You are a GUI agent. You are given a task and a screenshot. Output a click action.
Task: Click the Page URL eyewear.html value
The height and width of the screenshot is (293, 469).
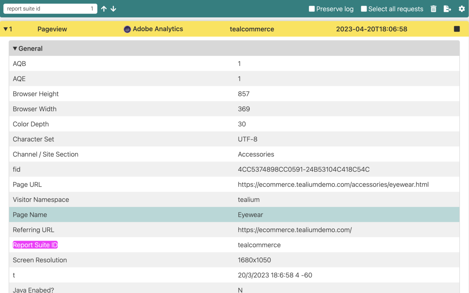333,185
